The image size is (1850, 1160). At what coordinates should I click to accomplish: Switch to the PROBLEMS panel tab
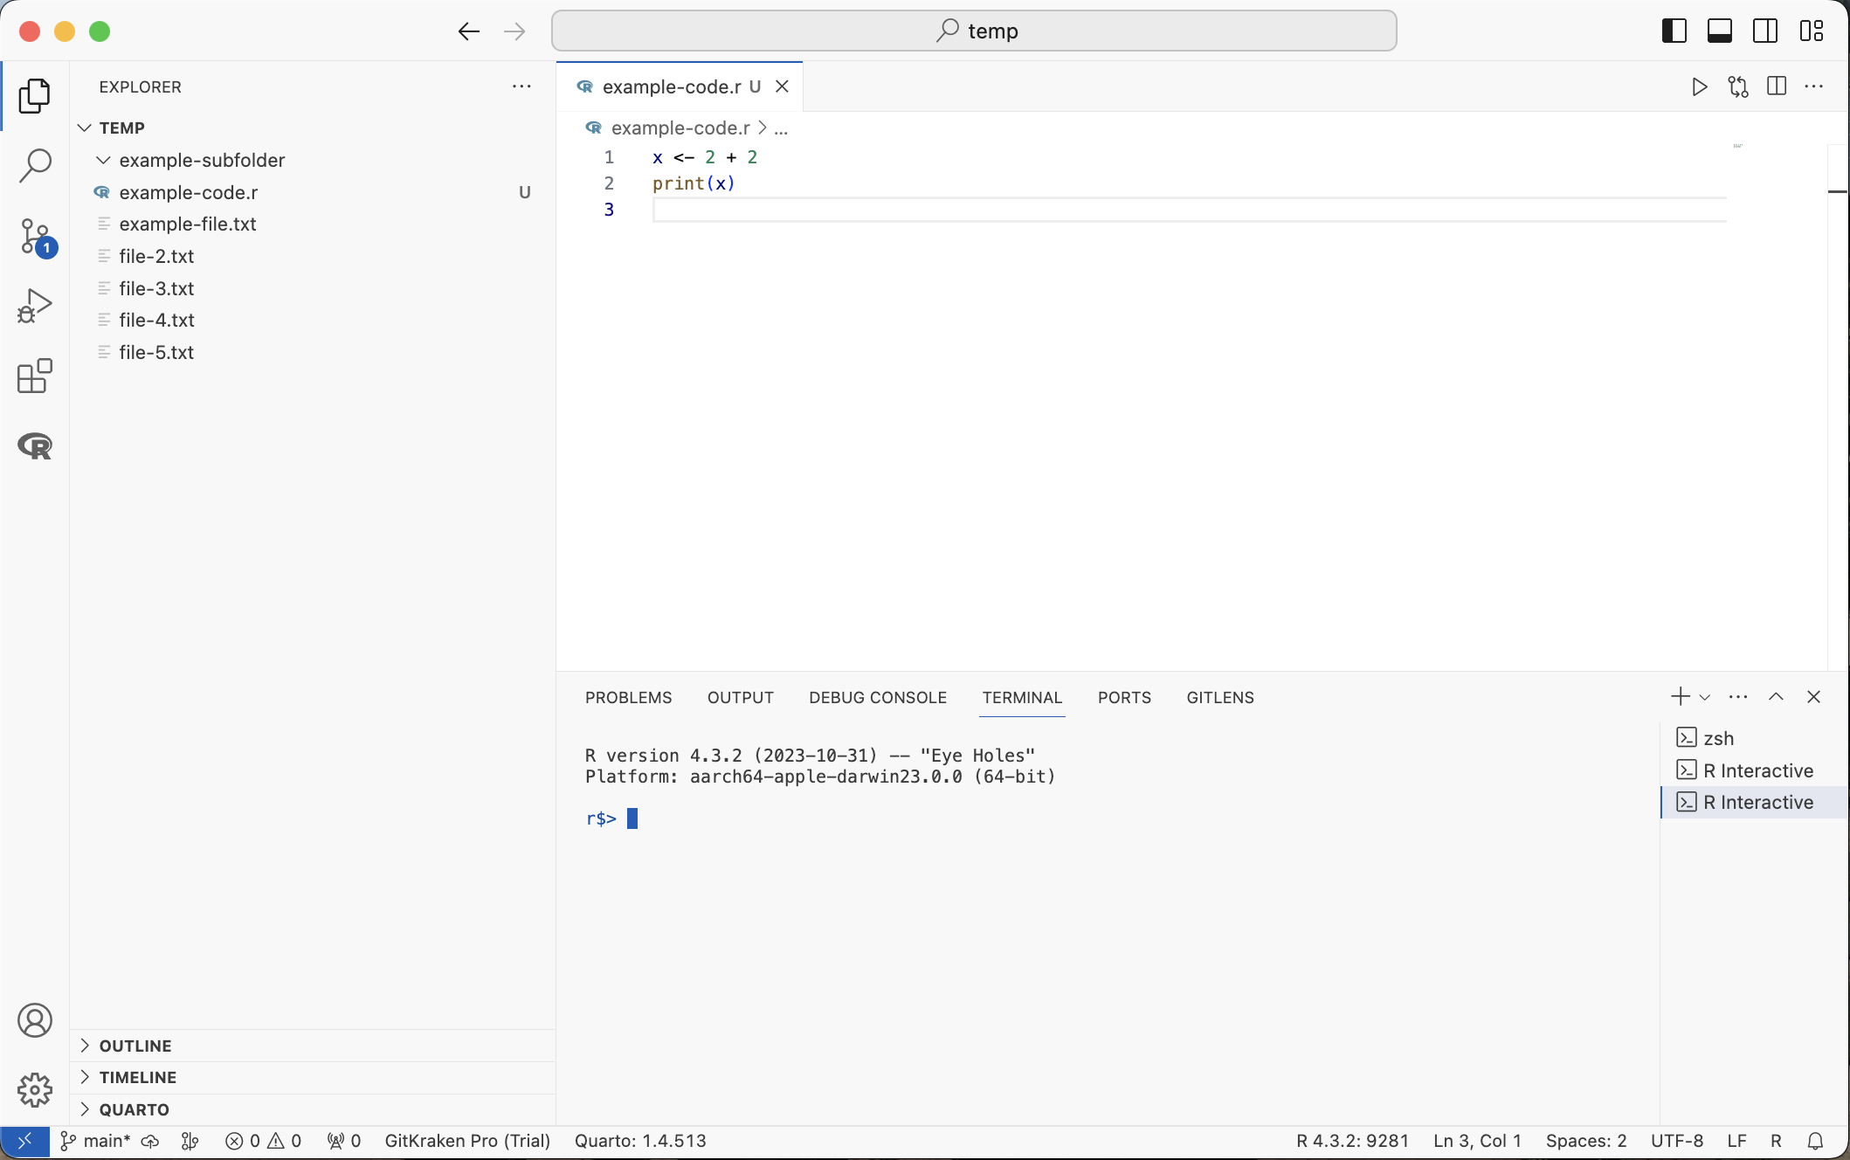(628, 697)
